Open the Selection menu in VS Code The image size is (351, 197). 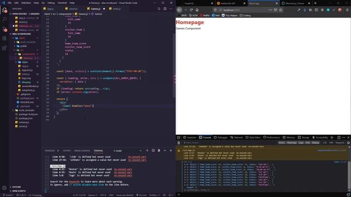pos(26,3)
